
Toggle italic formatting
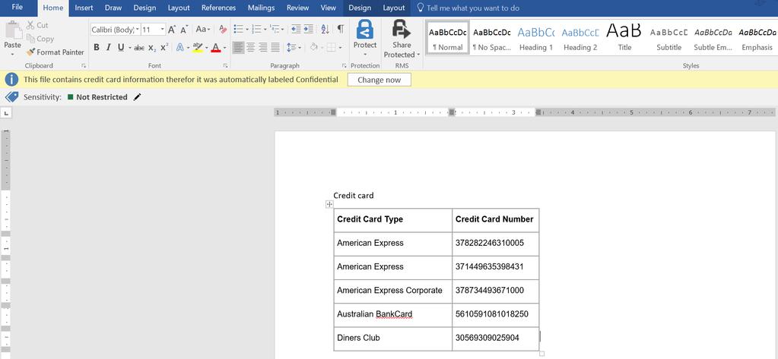108,48
